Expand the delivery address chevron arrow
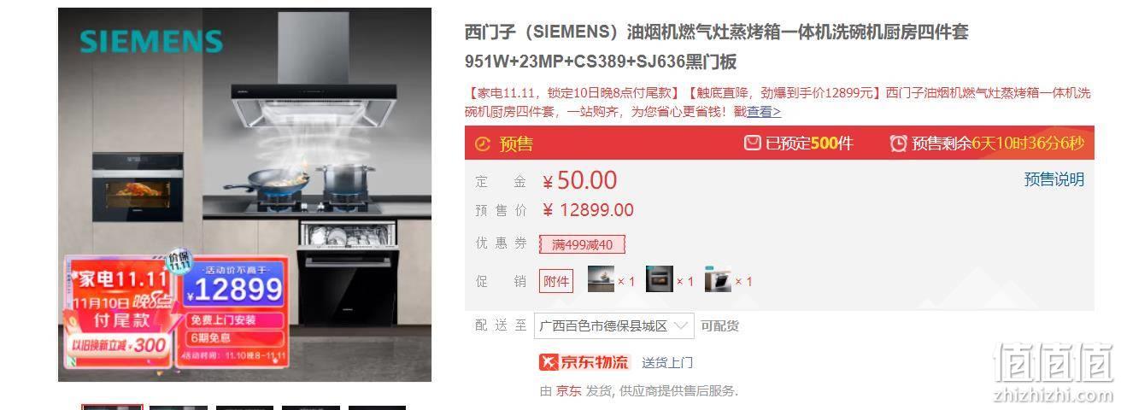Image resolution: width=1121 pixels, height=410 pixels. (x=681, y=325)
